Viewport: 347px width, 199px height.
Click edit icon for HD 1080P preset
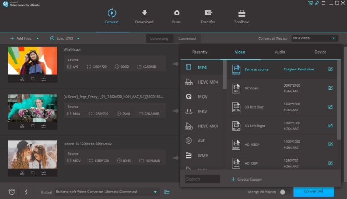coord(330,144)
